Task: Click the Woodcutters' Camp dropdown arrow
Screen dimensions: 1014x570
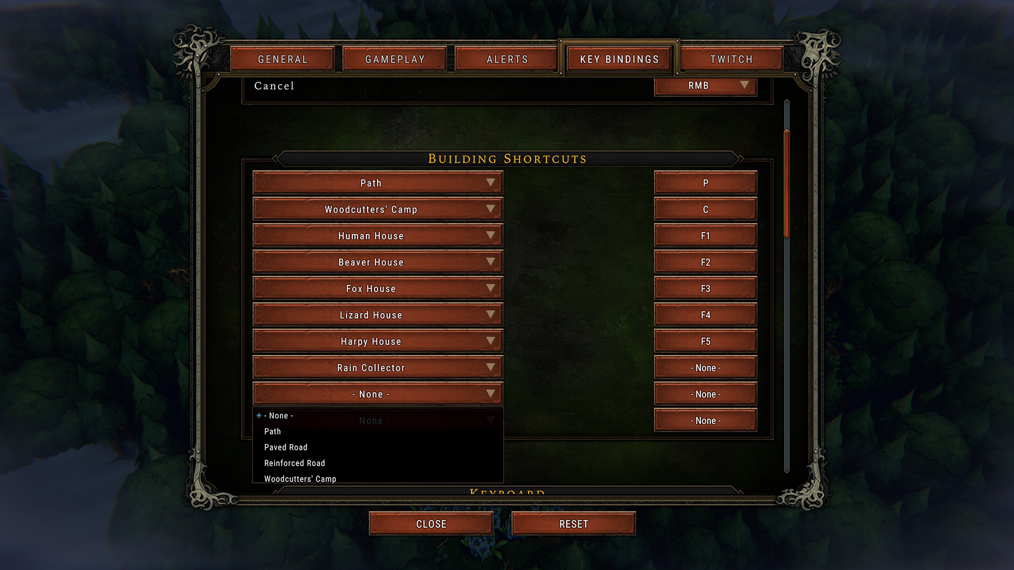Action: 490,209
